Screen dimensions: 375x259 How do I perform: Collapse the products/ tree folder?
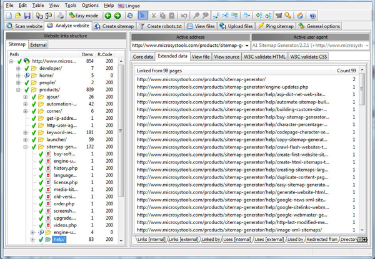click(x=18, y=89)
